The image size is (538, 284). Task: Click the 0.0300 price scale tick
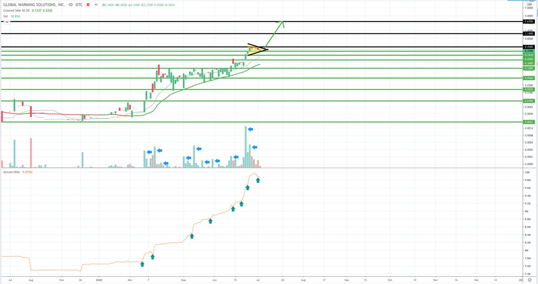[529, 85]
